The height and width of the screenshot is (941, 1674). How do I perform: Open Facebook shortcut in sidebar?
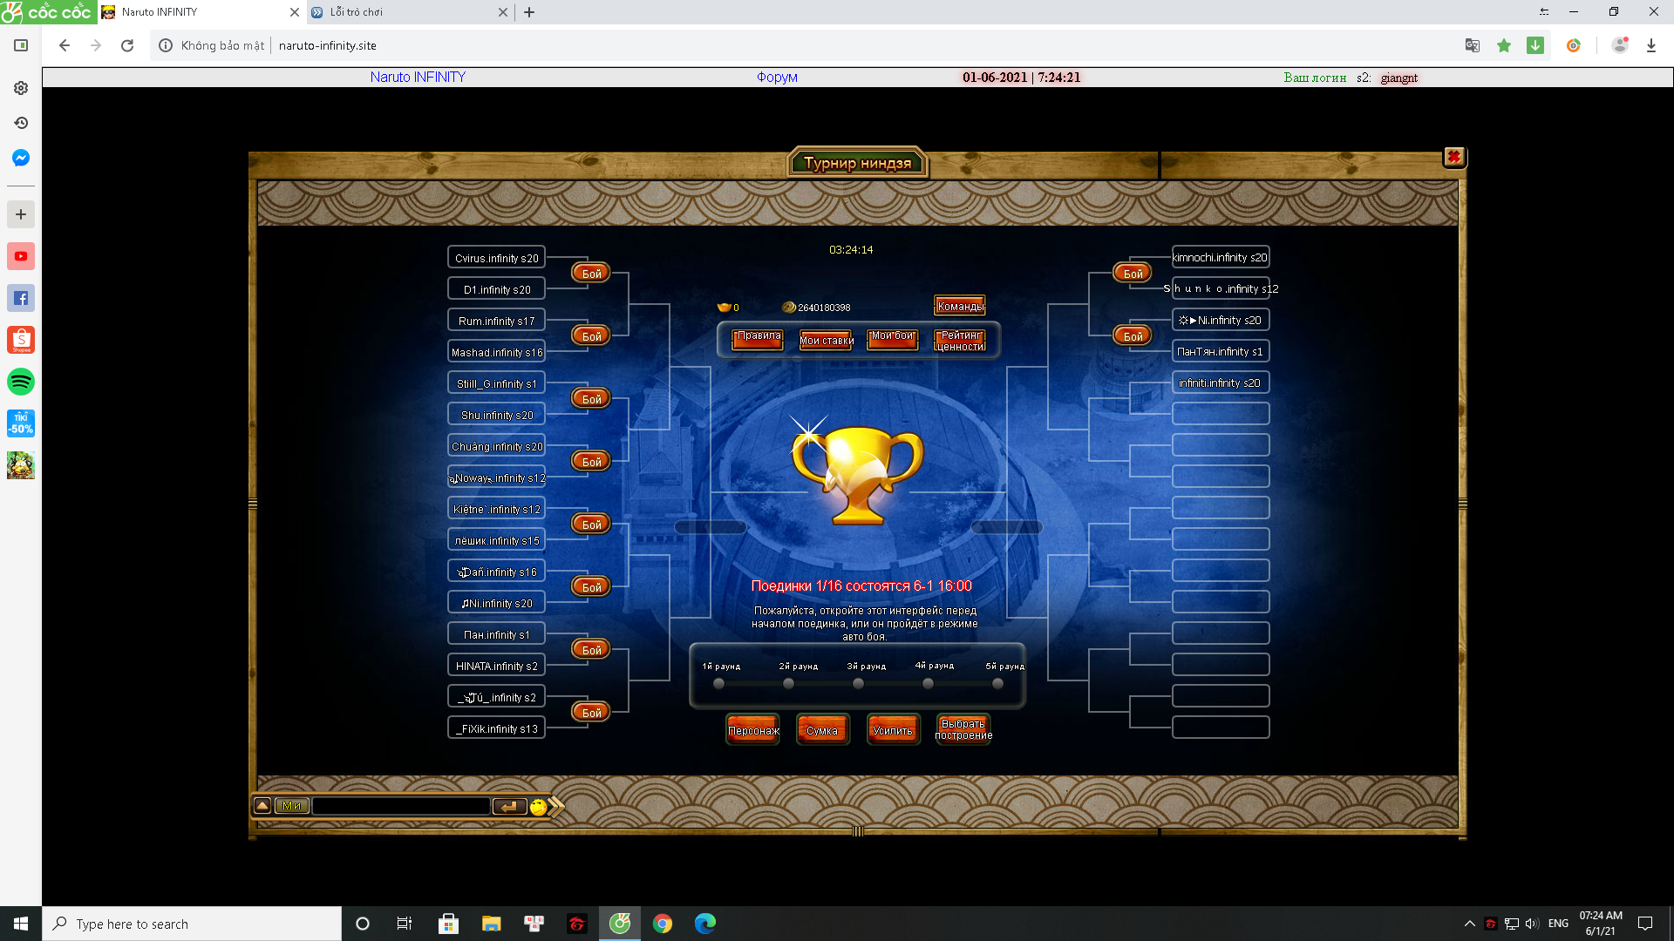21,298
